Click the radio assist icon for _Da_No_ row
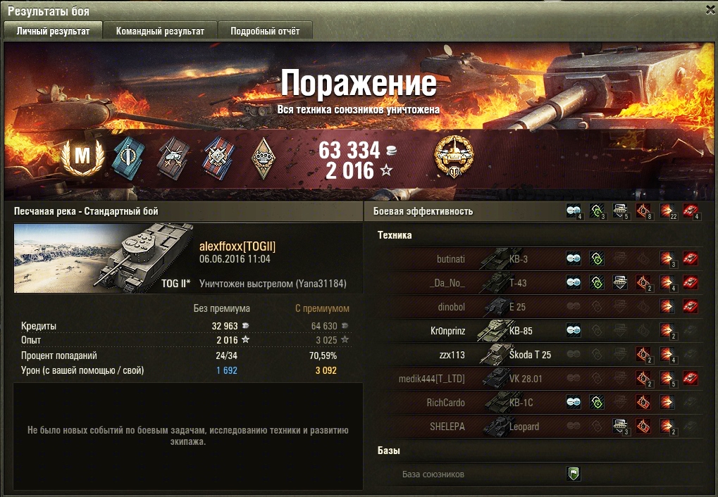The image size is (718, 497). [596, 282]
